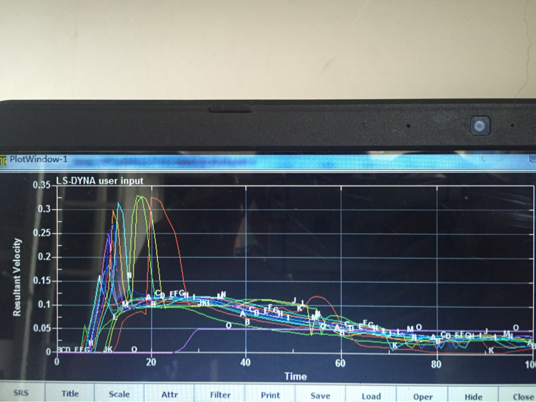Click the 0.35 y-axis value
The height and width of the screenshot is (402, 536).
pyautogui.click(x=41, y=185)
